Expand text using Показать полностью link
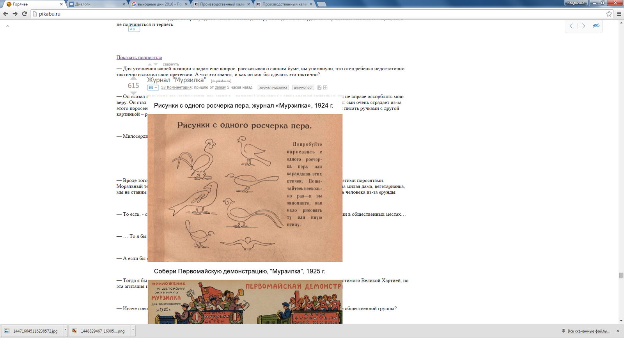 coord(139,58)
